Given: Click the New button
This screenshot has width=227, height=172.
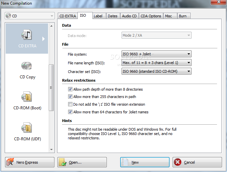Looking at the screenshot, I should click(145, 162).
